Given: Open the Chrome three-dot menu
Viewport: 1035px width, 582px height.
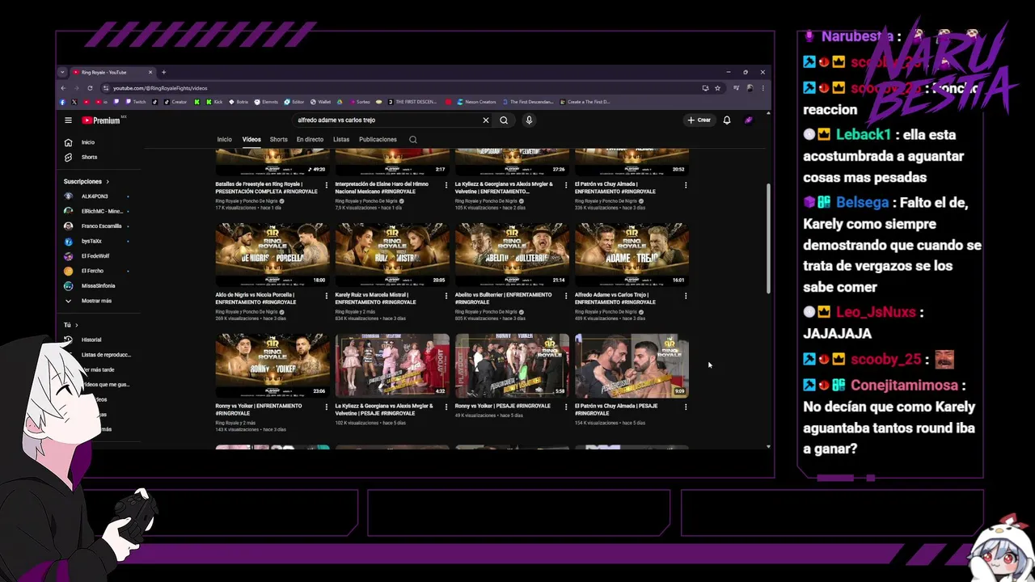Looking at the screenshot, I should tap(762, 88).
